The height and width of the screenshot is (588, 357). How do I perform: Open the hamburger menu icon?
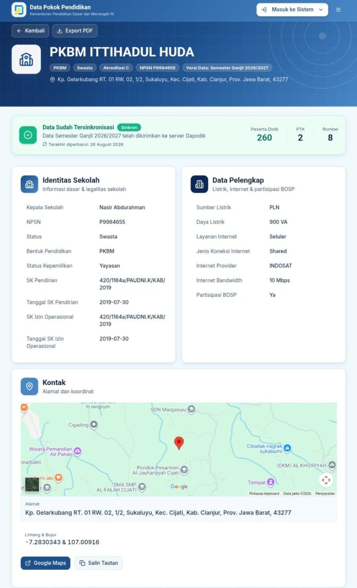[338, 9]
